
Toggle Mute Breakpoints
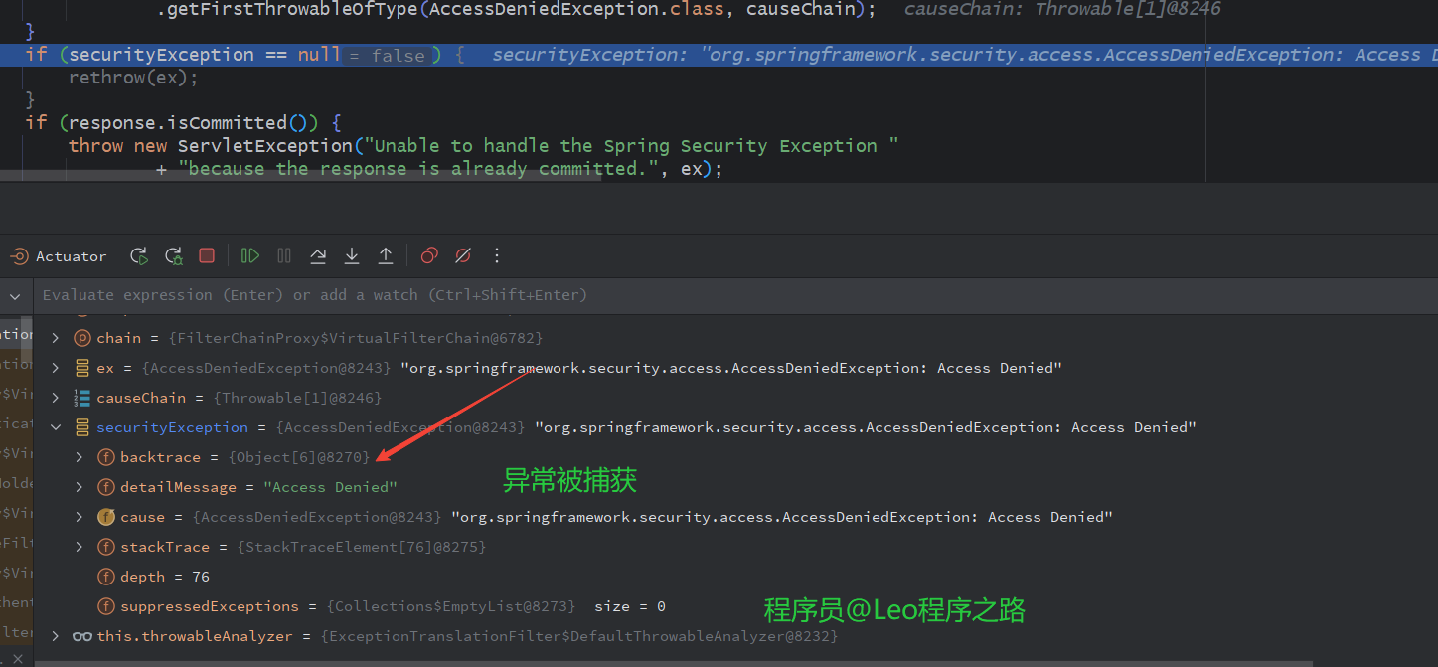coord(463,255)
